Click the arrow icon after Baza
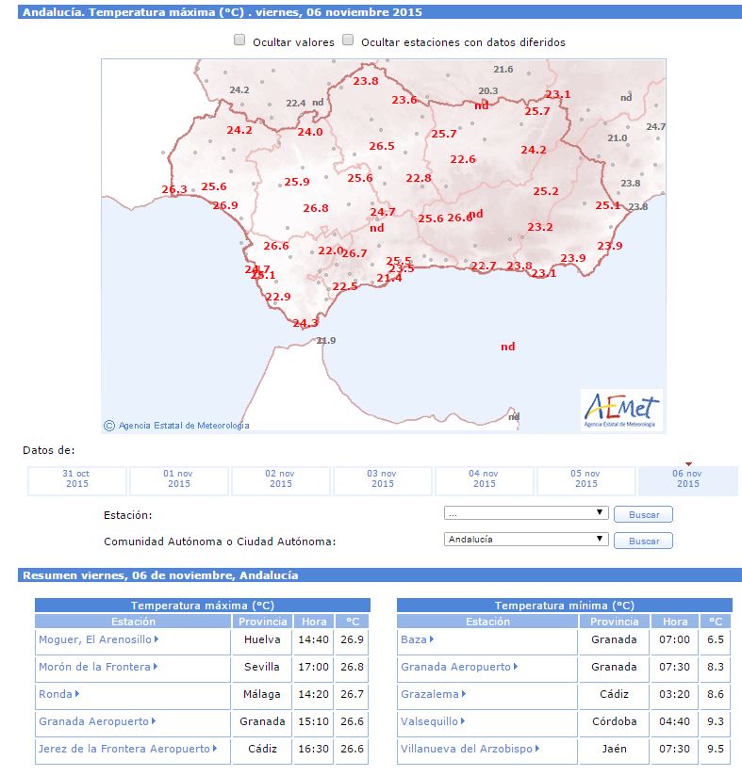742x776 pixels. 432,639
